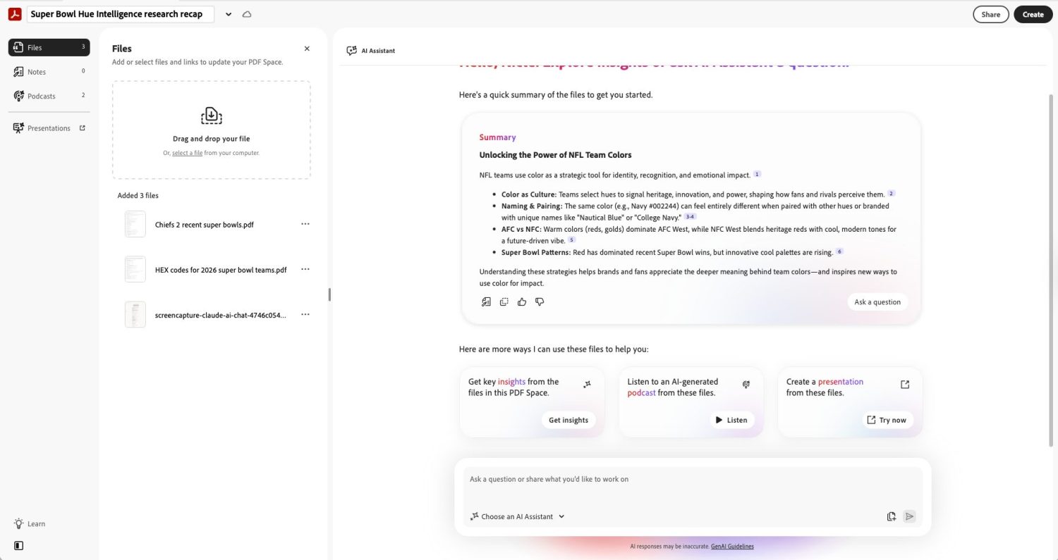Open the Podcasts tab in sidebar

49,95
